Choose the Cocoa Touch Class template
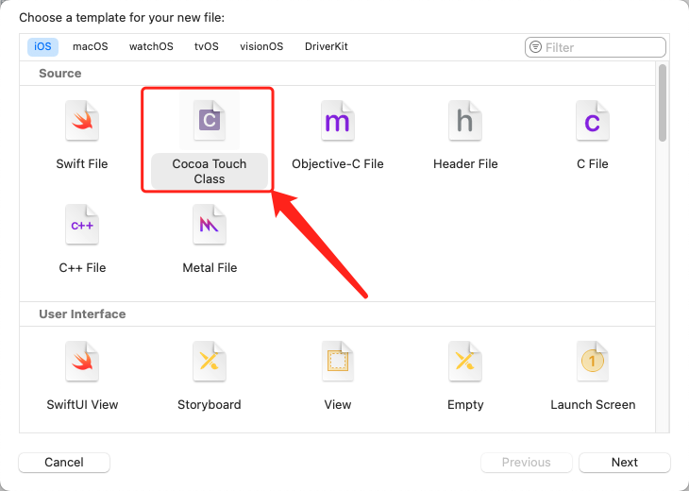Viewport: 689px width, 491px height. click(x=210, y=121)
